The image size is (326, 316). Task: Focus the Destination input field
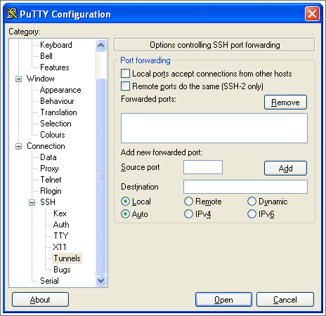(245, 187)
